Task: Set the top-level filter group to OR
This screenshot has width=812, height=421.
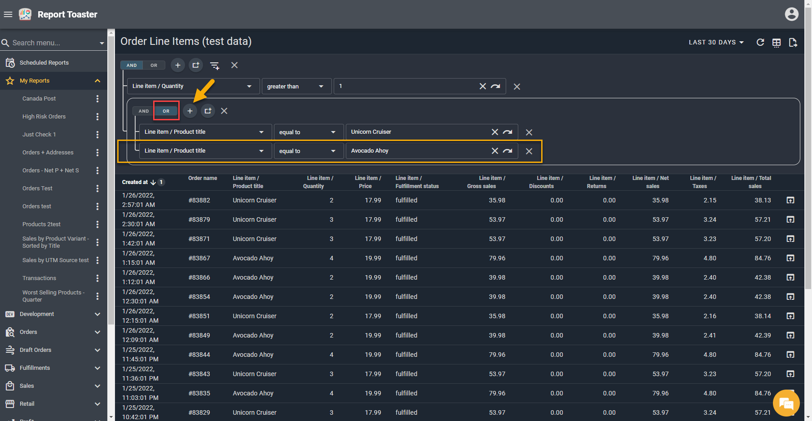Action: 154,65
